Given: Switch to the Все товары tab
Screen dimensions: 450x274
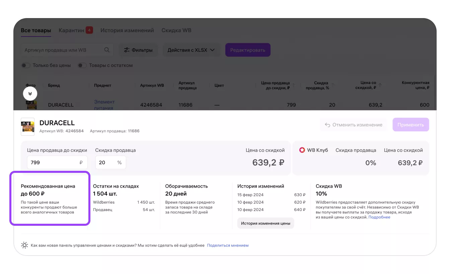Looking at the screenshot, I should (36, 30).
